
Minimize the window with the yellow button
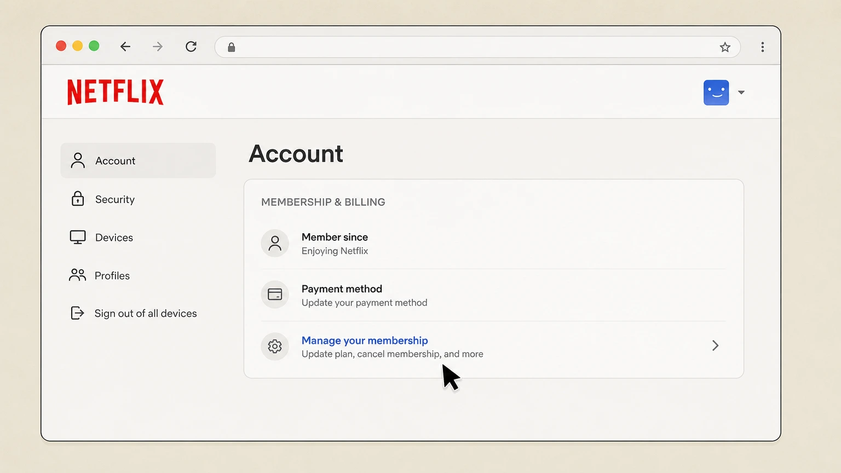pos(78,46)
